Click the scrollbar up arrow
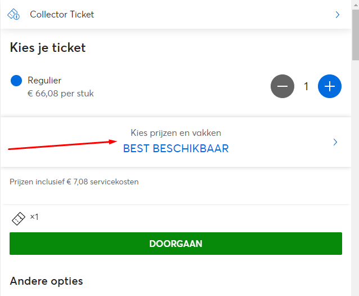359x296 pixels. (356, 5)
